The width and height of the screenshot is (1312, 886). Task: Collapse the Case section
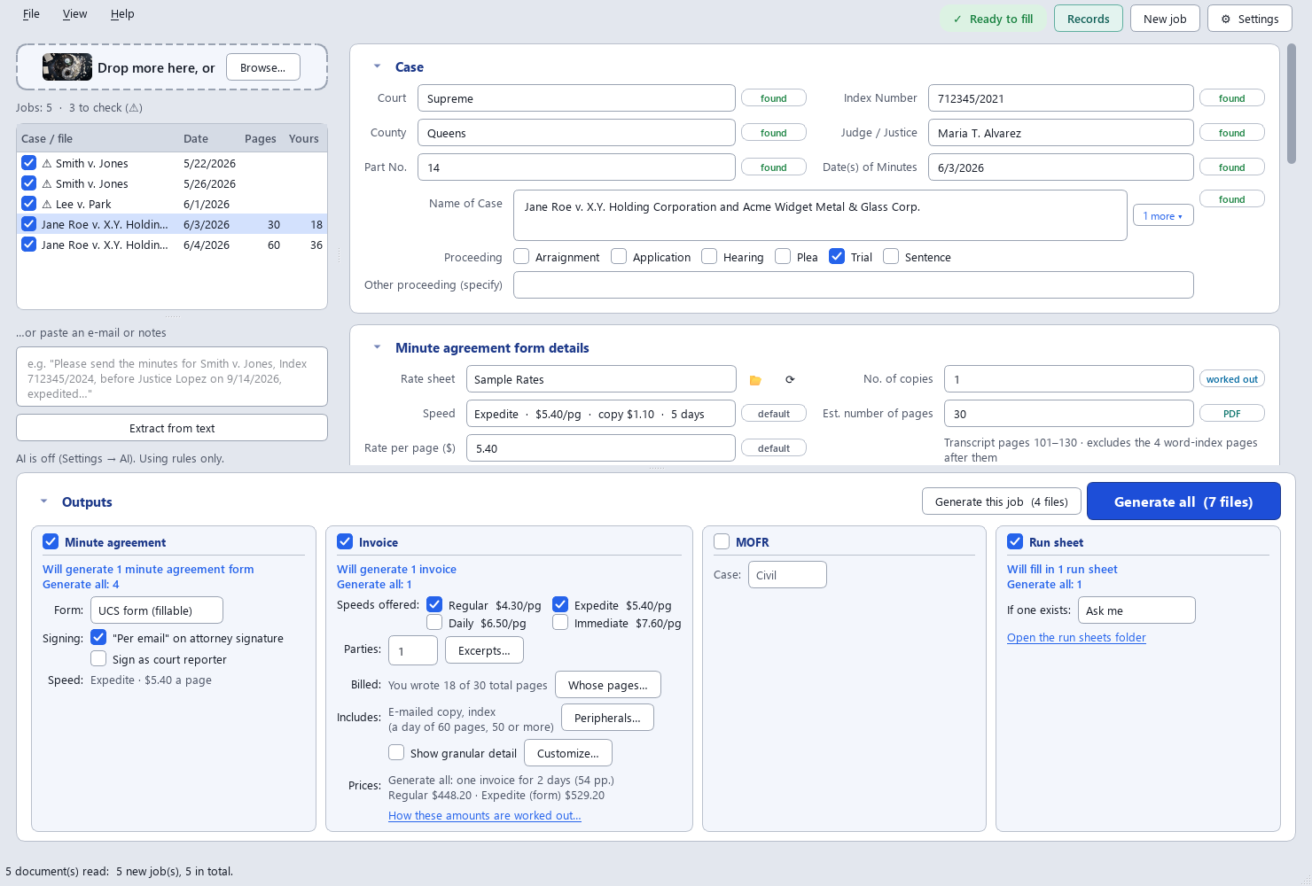[x=377, y=66]
